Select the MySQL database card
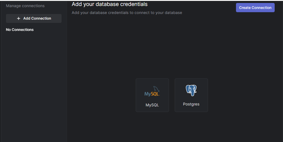 (152, 95)
